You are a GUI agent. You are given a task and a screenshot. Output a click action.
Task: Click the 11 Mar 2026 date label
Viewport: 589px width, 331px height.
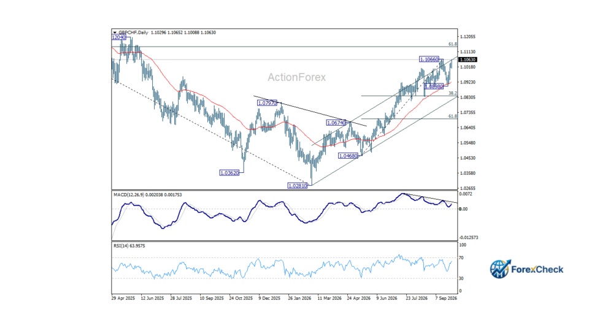(329, 299)
